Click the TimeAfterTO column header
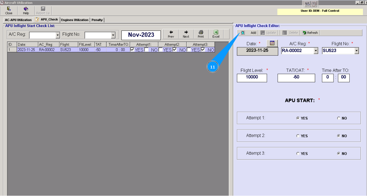 [118, 44]
